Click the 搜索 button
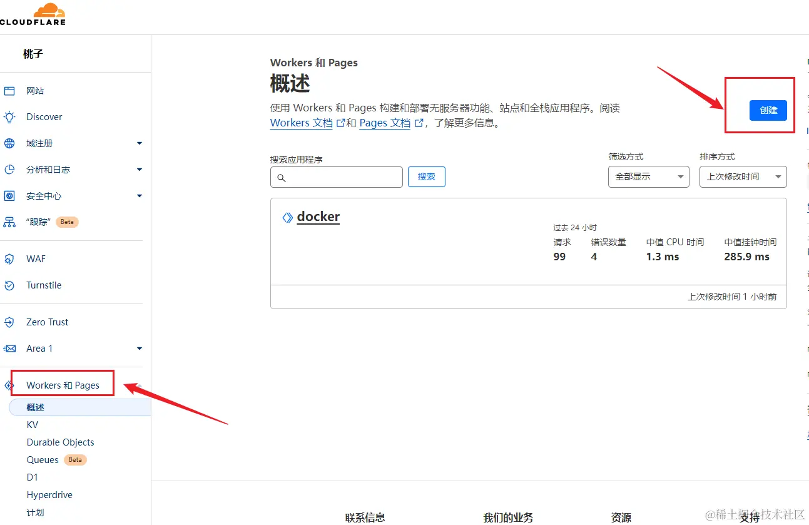This screenshot has width=809, height=525. tap(426, 176)
